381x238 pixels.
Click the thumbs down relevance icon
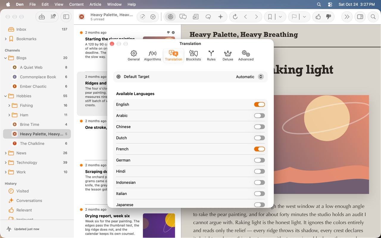point(329,17)
